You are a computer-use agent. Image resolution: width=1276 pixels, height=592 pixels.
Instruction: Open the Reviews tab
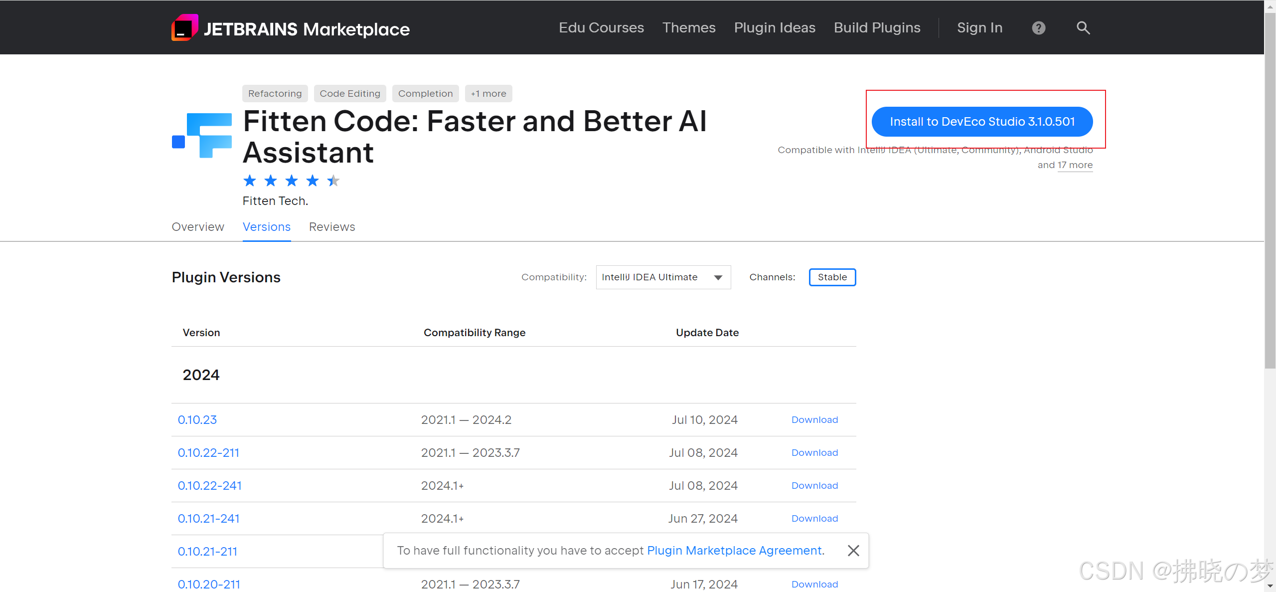331,226
